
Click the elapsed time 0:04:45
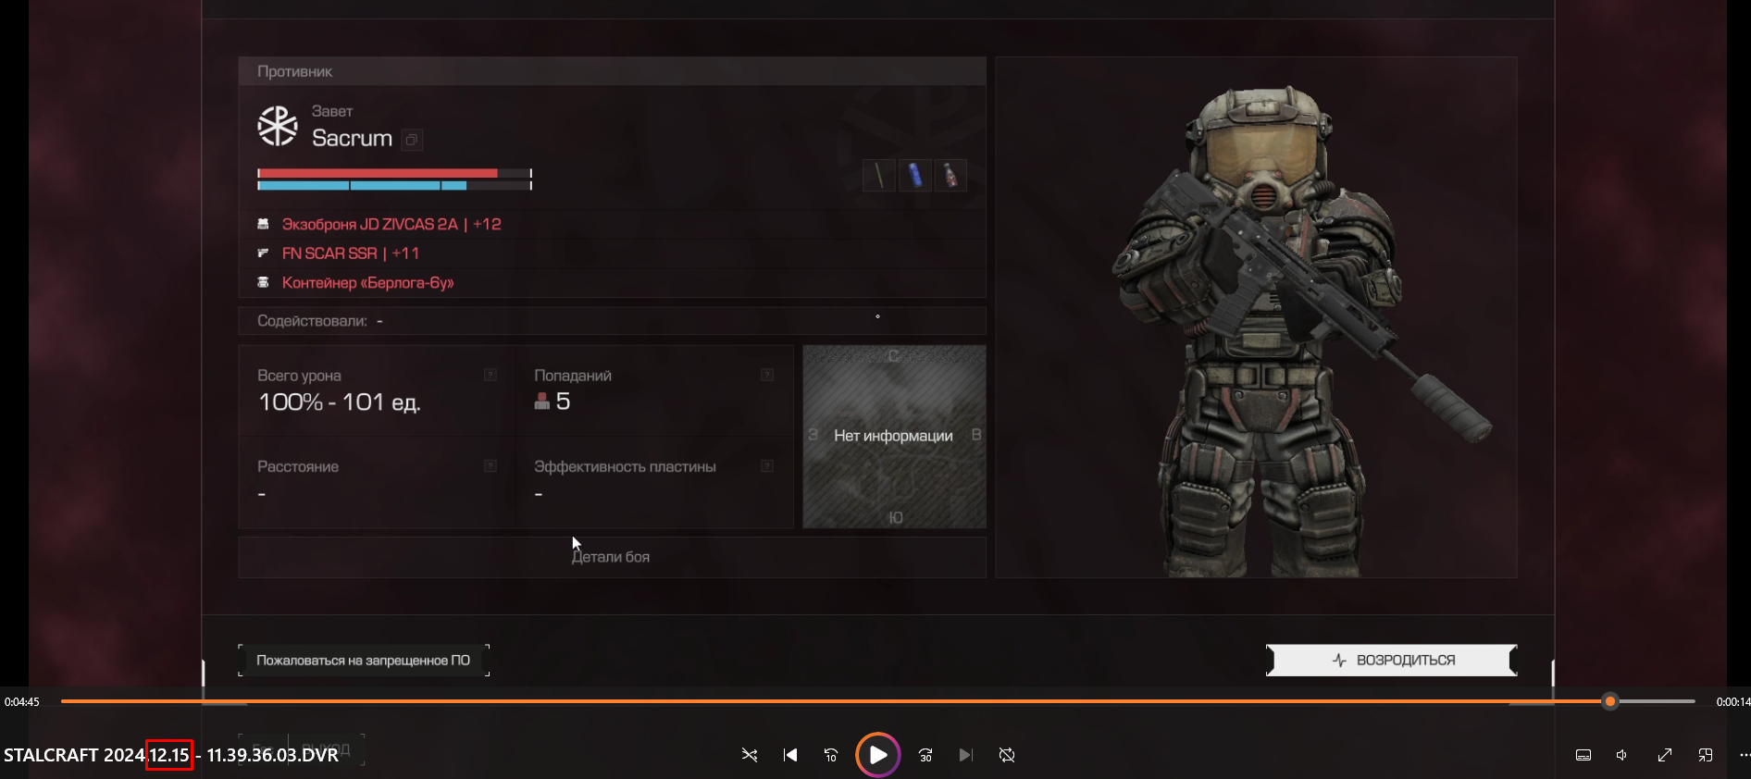click(22, 702)
